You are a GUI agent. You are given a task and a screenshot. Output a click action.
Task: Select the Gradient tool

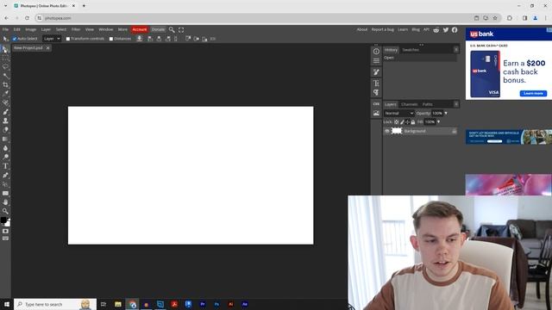point(5,139)
